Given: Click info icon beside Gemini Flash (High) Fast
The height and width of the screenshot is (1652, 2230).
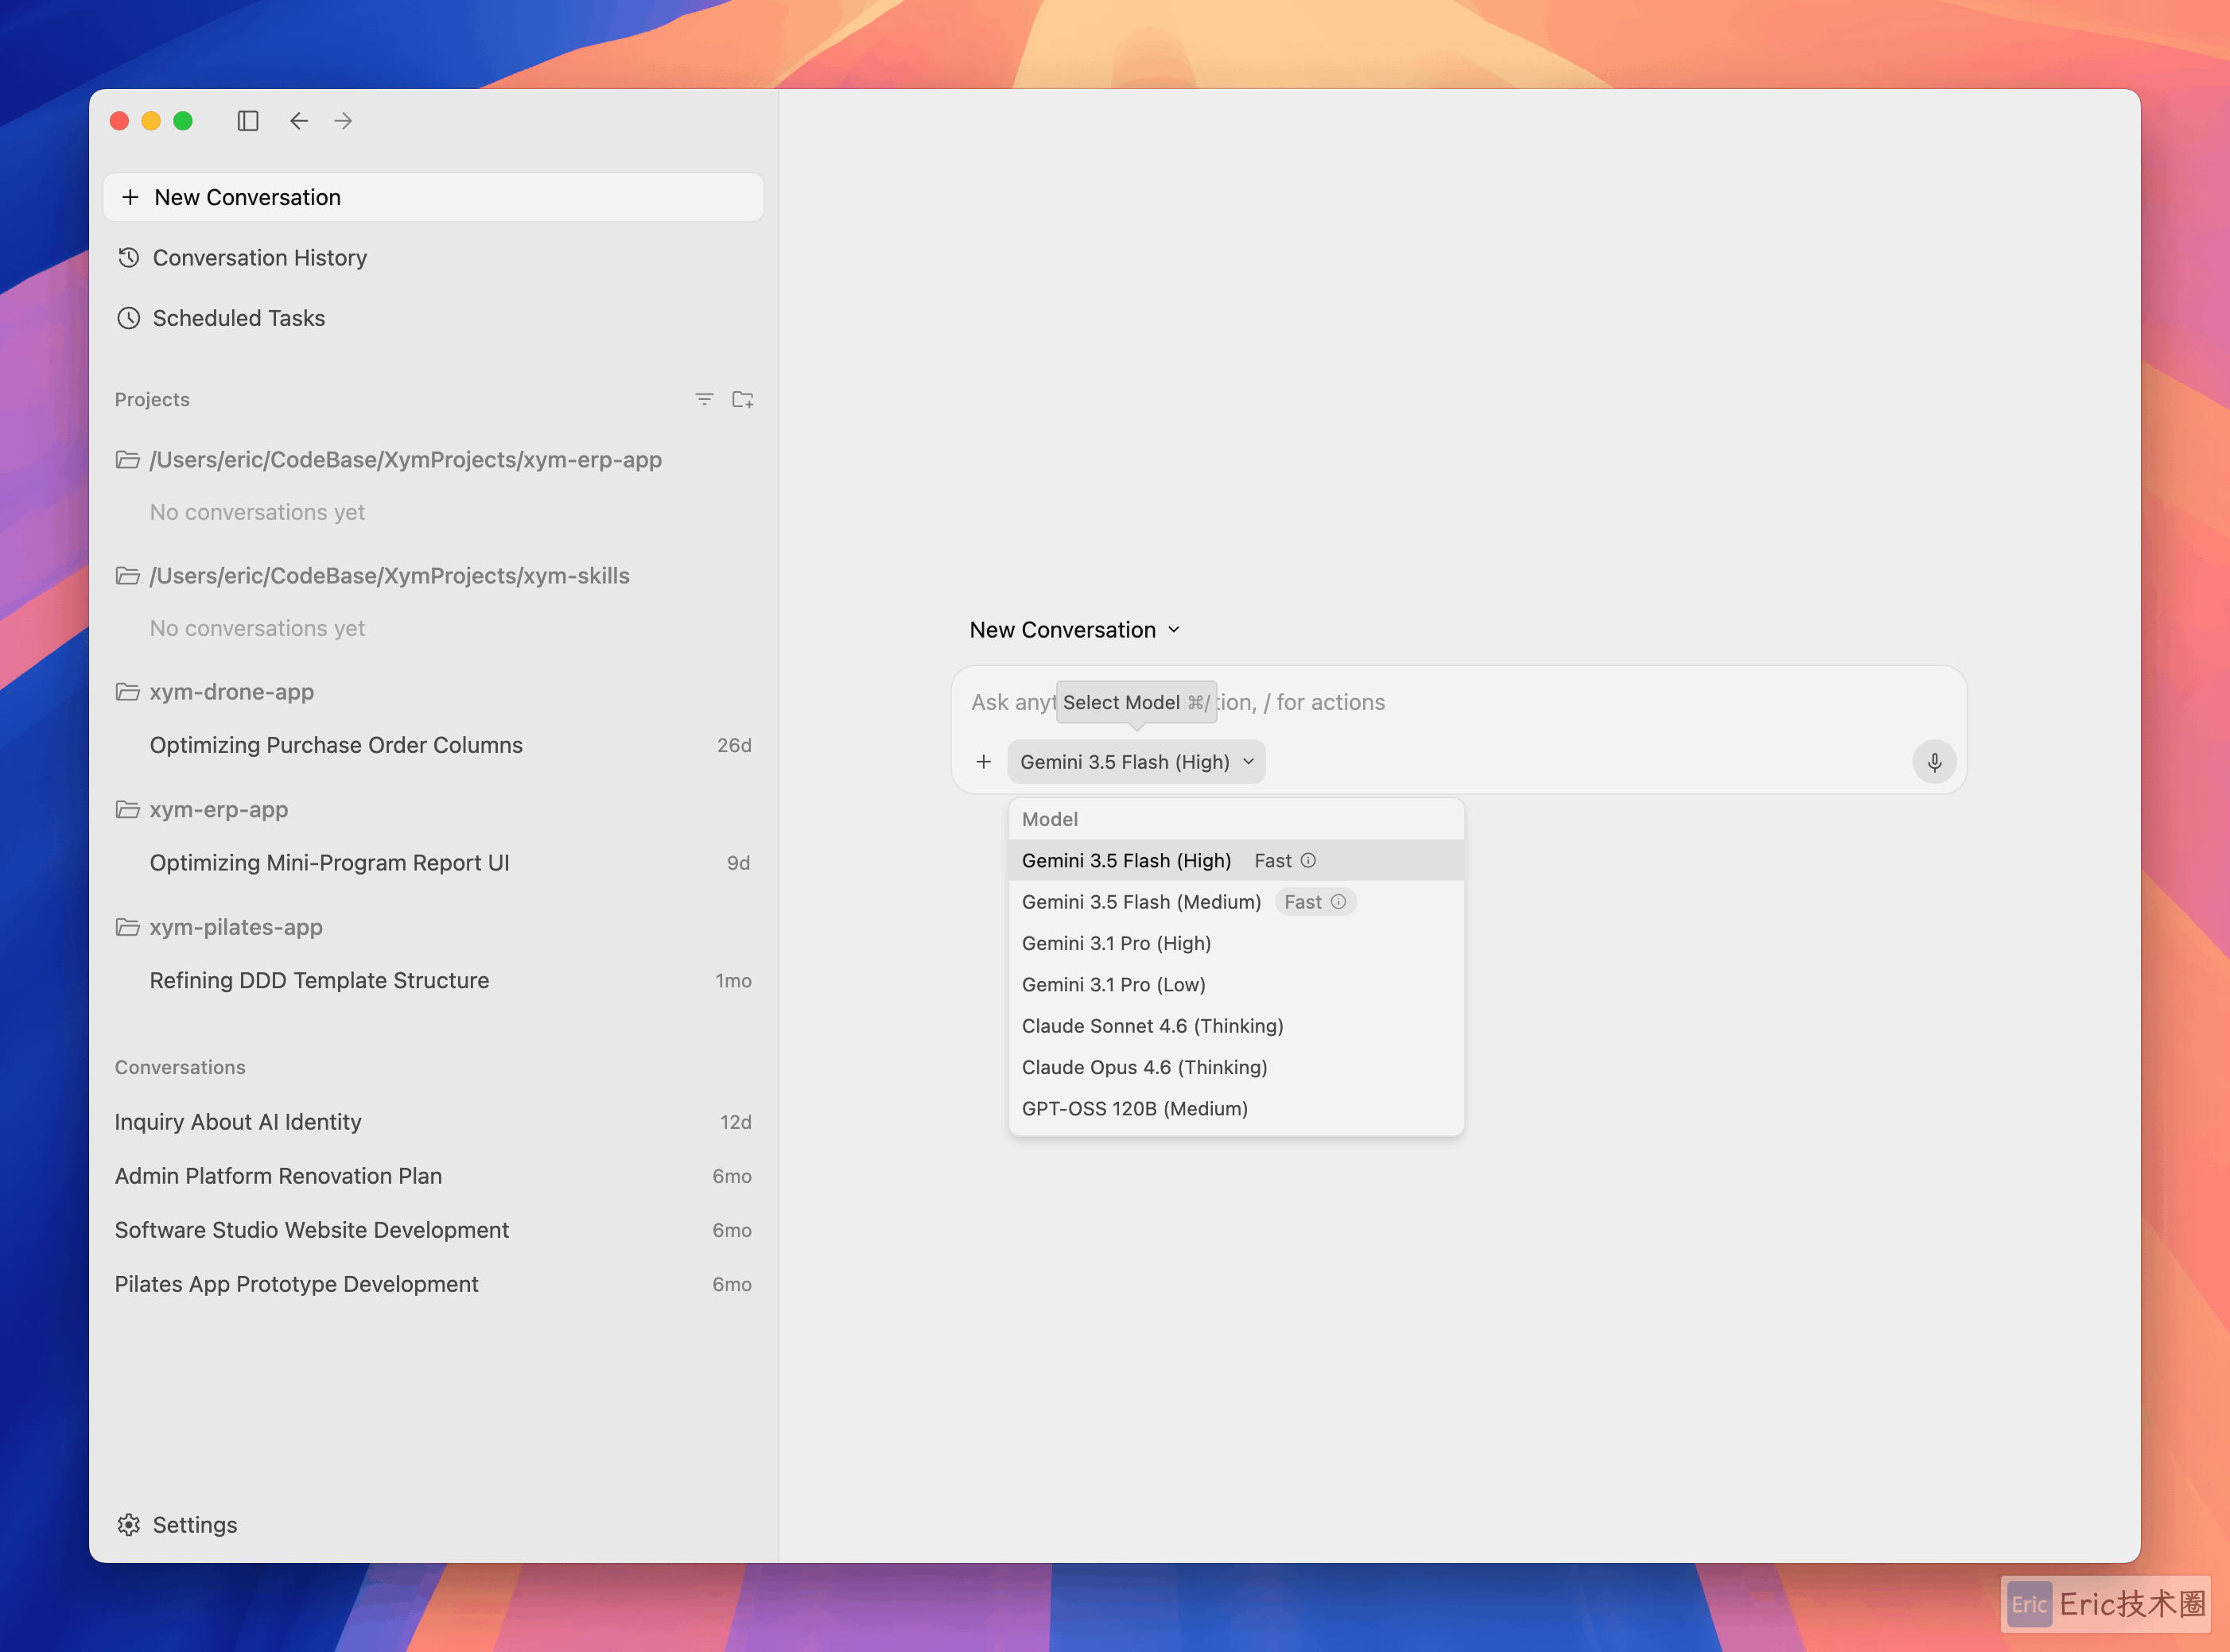Looking at the screenshot, I should click(1307, 861).
